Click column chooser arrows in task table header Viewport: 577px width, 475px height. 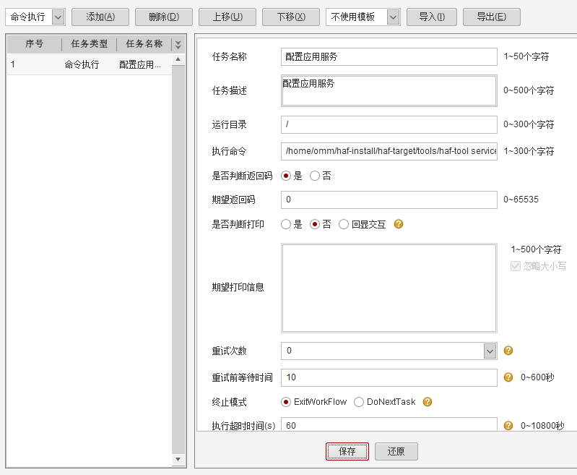point(178,45)
